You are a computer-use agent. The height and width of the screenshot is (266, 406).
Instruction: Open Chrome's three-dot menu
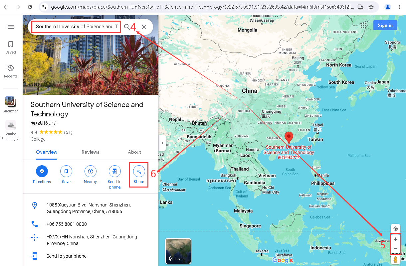(x=399, y=7)
